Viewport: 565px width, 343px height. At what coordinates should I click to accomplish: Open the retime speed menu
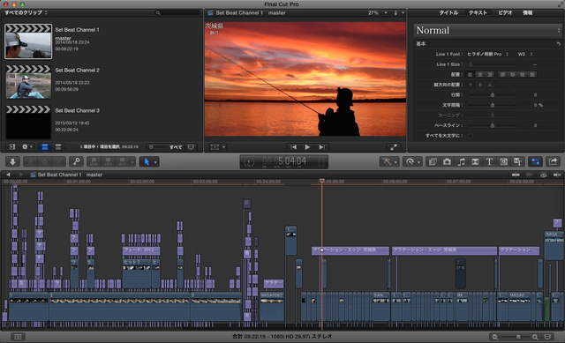[412, 162]
